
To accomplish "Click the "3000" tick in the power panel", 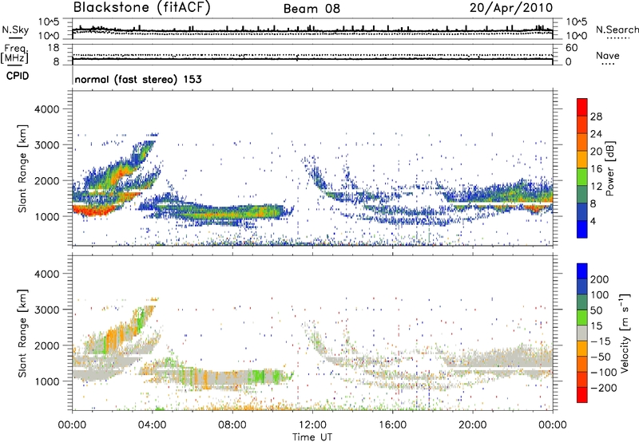I will click(x=47, y=145).
